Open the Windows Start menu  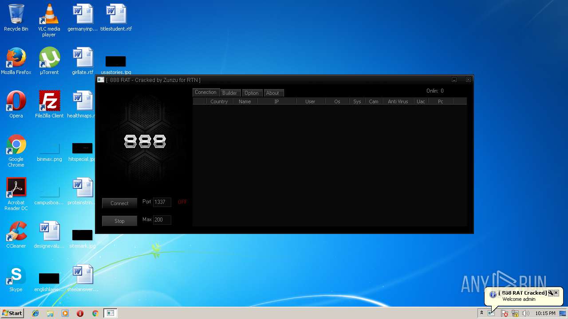[x=12, y=313]
